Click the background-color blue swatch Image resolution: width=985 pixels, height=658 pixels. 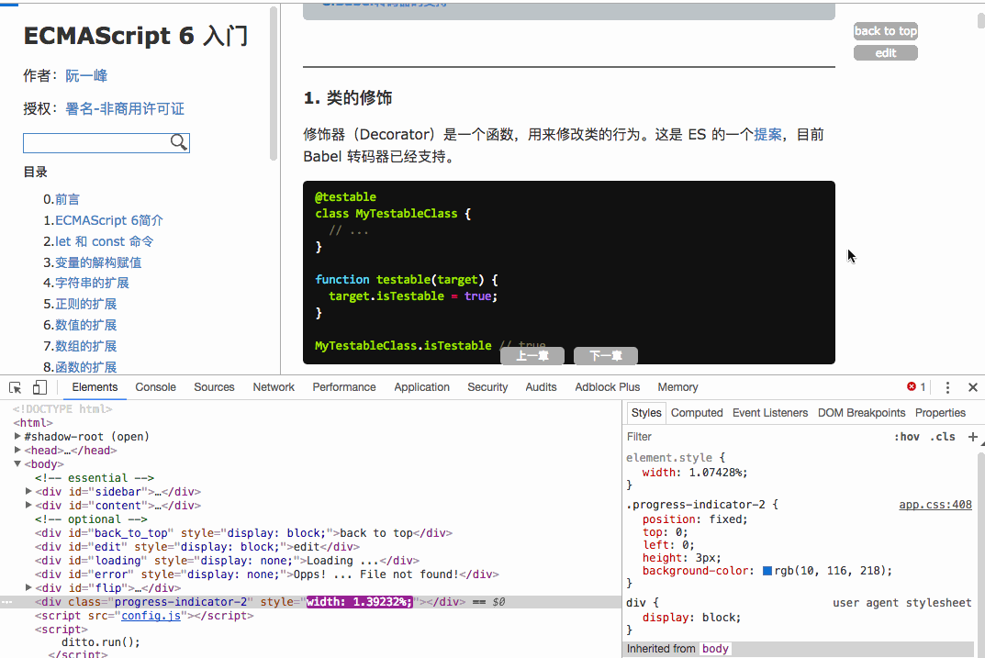coord(767,571)
